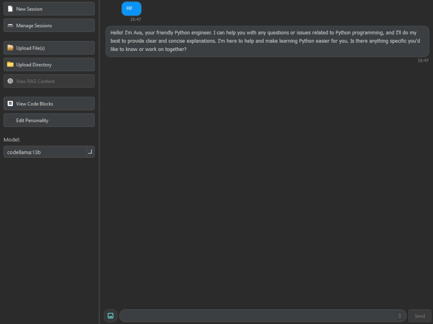
Task: Open View Code Blocks
Action: tap(49, 104)
